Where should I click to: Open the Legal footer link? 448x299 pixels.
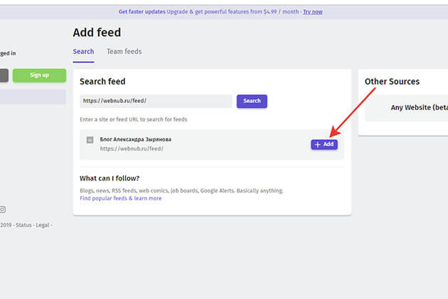point(42,225)
